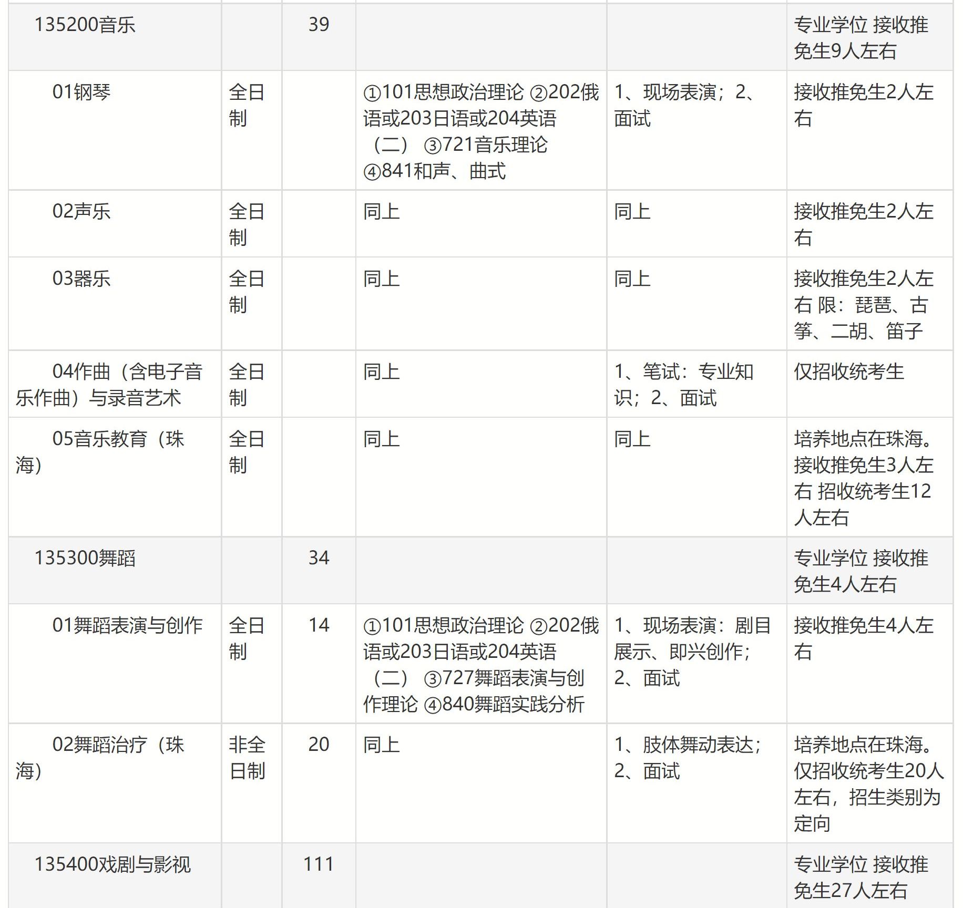Click exam subjects containing 721音乐理论
The height and width of the screenshot is (908, 963).
pyautogui.click(x=481, y=131)
